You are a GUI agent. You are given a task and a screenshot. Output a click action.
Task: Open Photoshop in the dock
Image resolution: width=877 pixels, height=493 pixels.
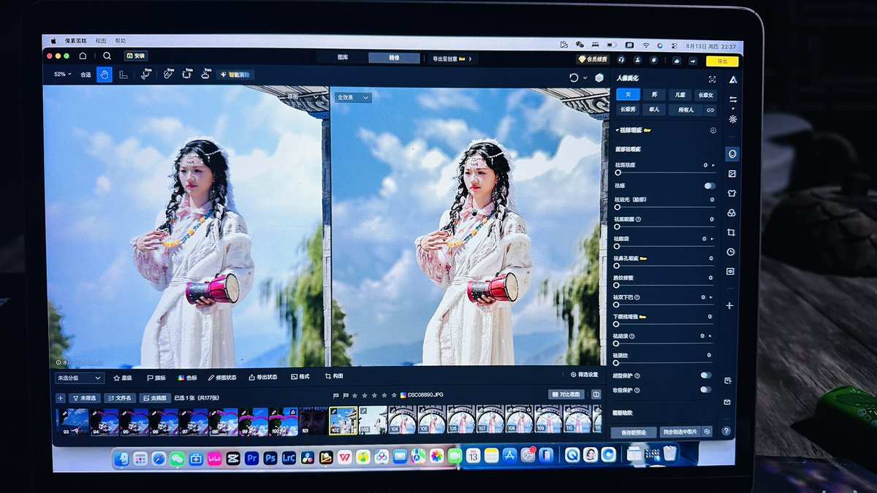(270, 458)
